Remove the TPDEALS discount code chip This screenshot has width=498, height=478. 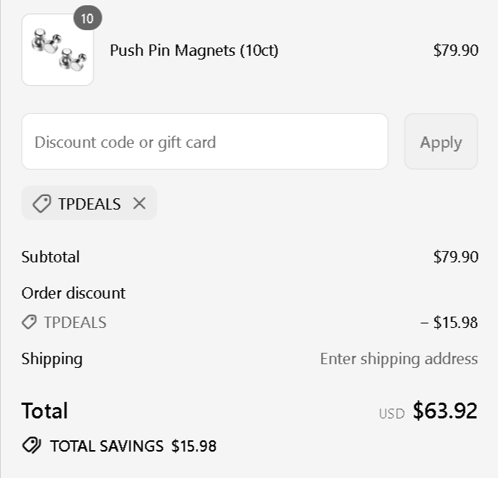(139, 204)
